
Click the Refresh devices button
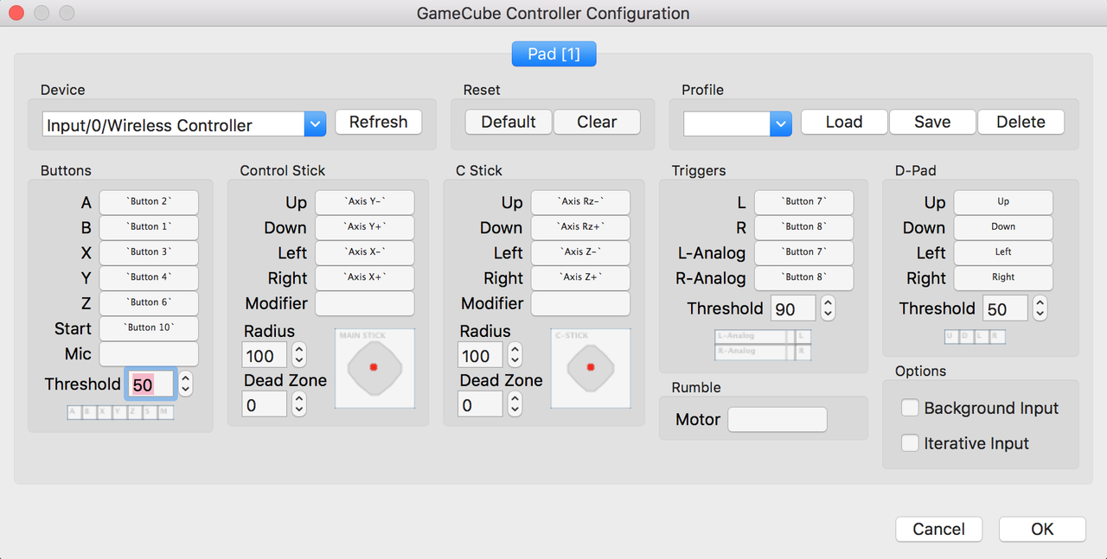(x=378, y=122)
